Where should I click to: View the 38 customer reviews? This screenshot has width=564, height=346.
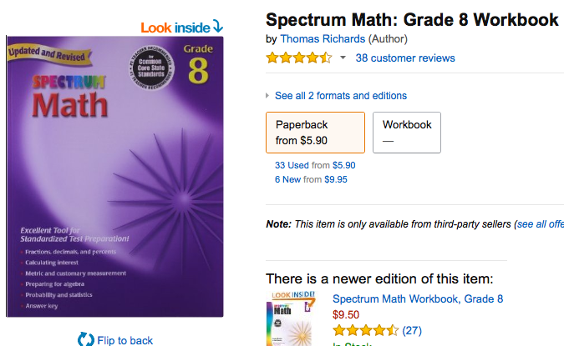pos(405,58)
